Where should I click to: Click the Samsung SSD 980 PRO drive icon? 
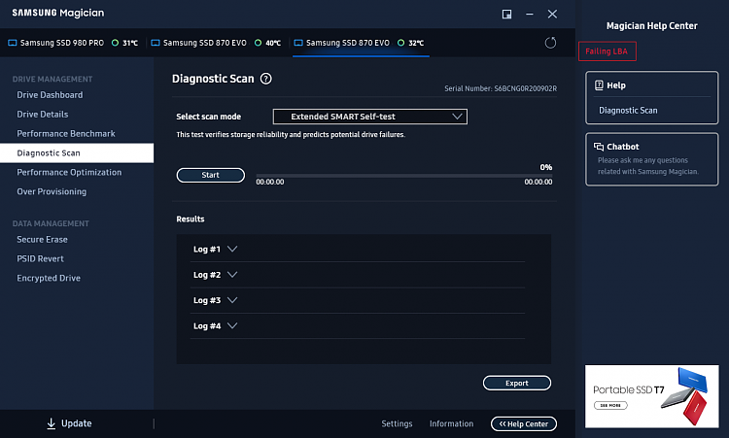(13, 43)
